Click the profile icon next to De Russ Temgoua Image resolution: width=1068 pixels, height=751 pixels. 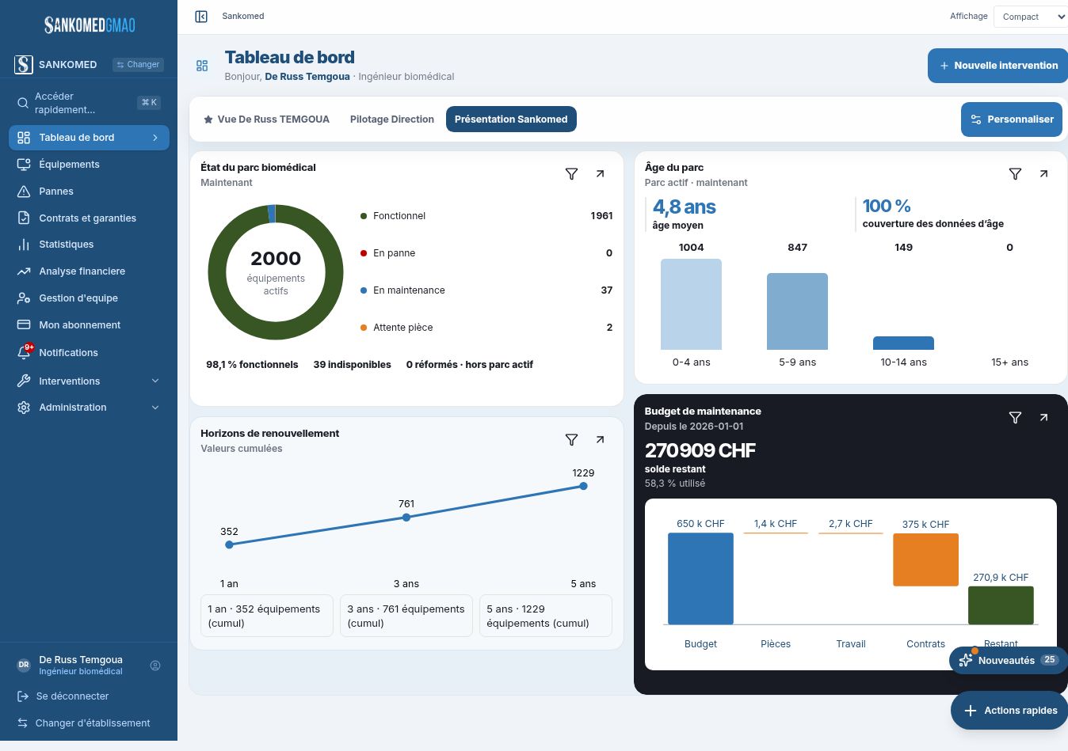tap(155, 666)
